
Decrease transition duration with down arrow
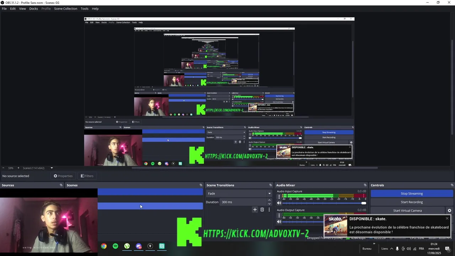coord(269,204)
